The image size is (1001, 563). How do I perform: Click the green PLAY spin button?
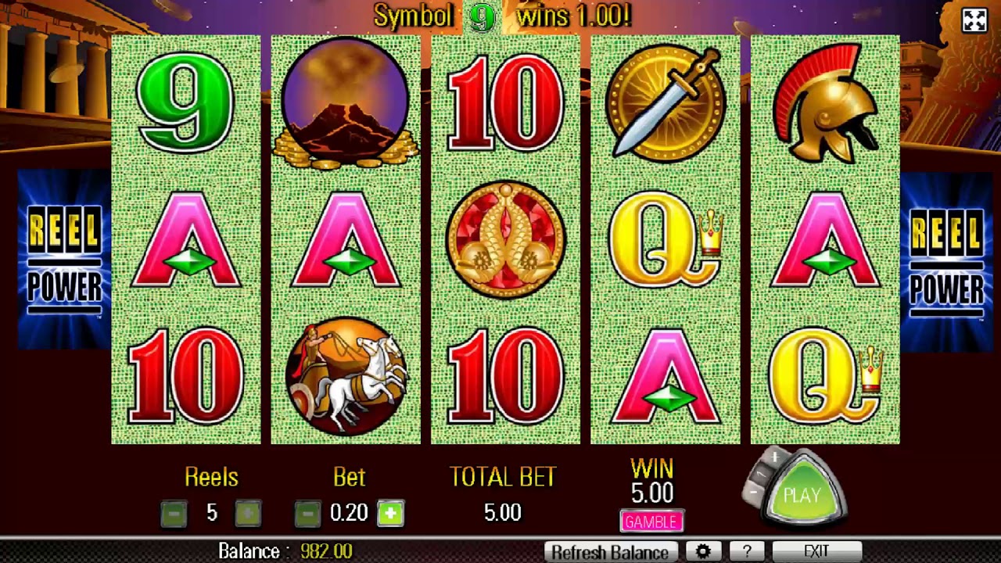[x=804, y=495]
